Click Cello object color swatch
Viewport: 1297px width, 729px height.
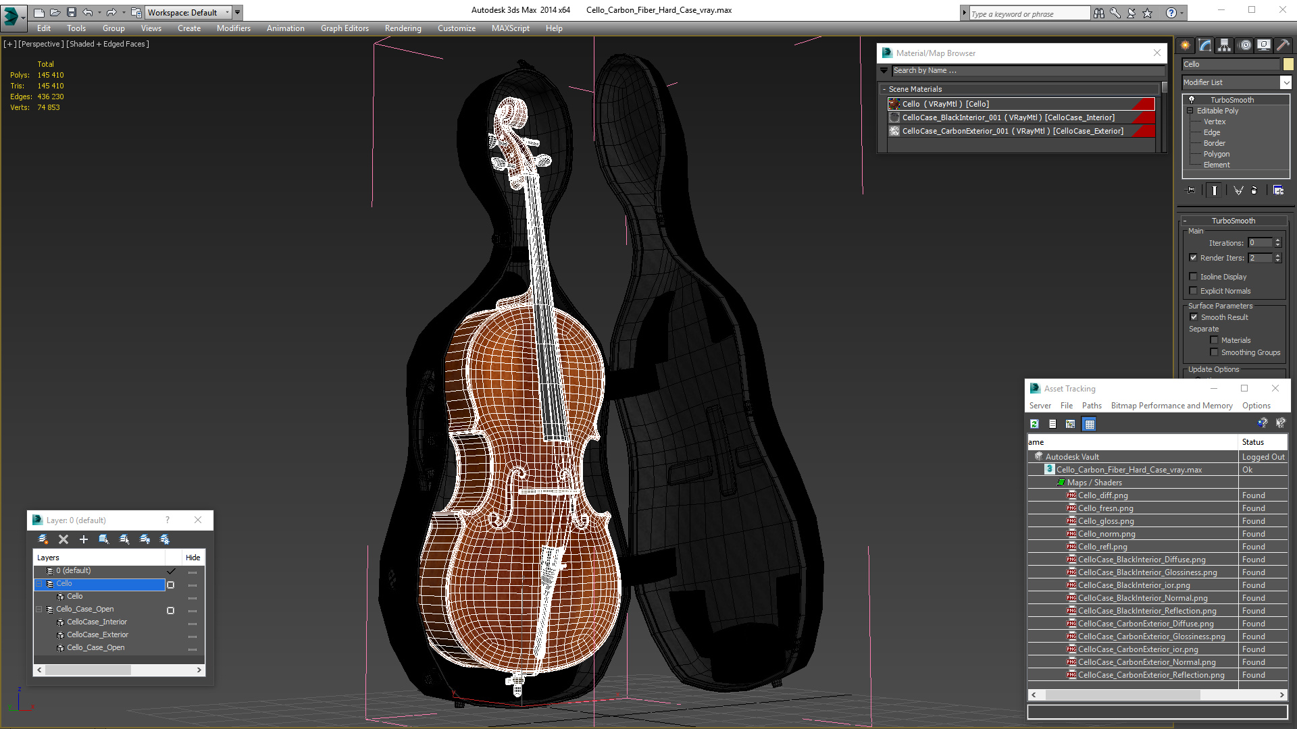(x=1288, y=64)
